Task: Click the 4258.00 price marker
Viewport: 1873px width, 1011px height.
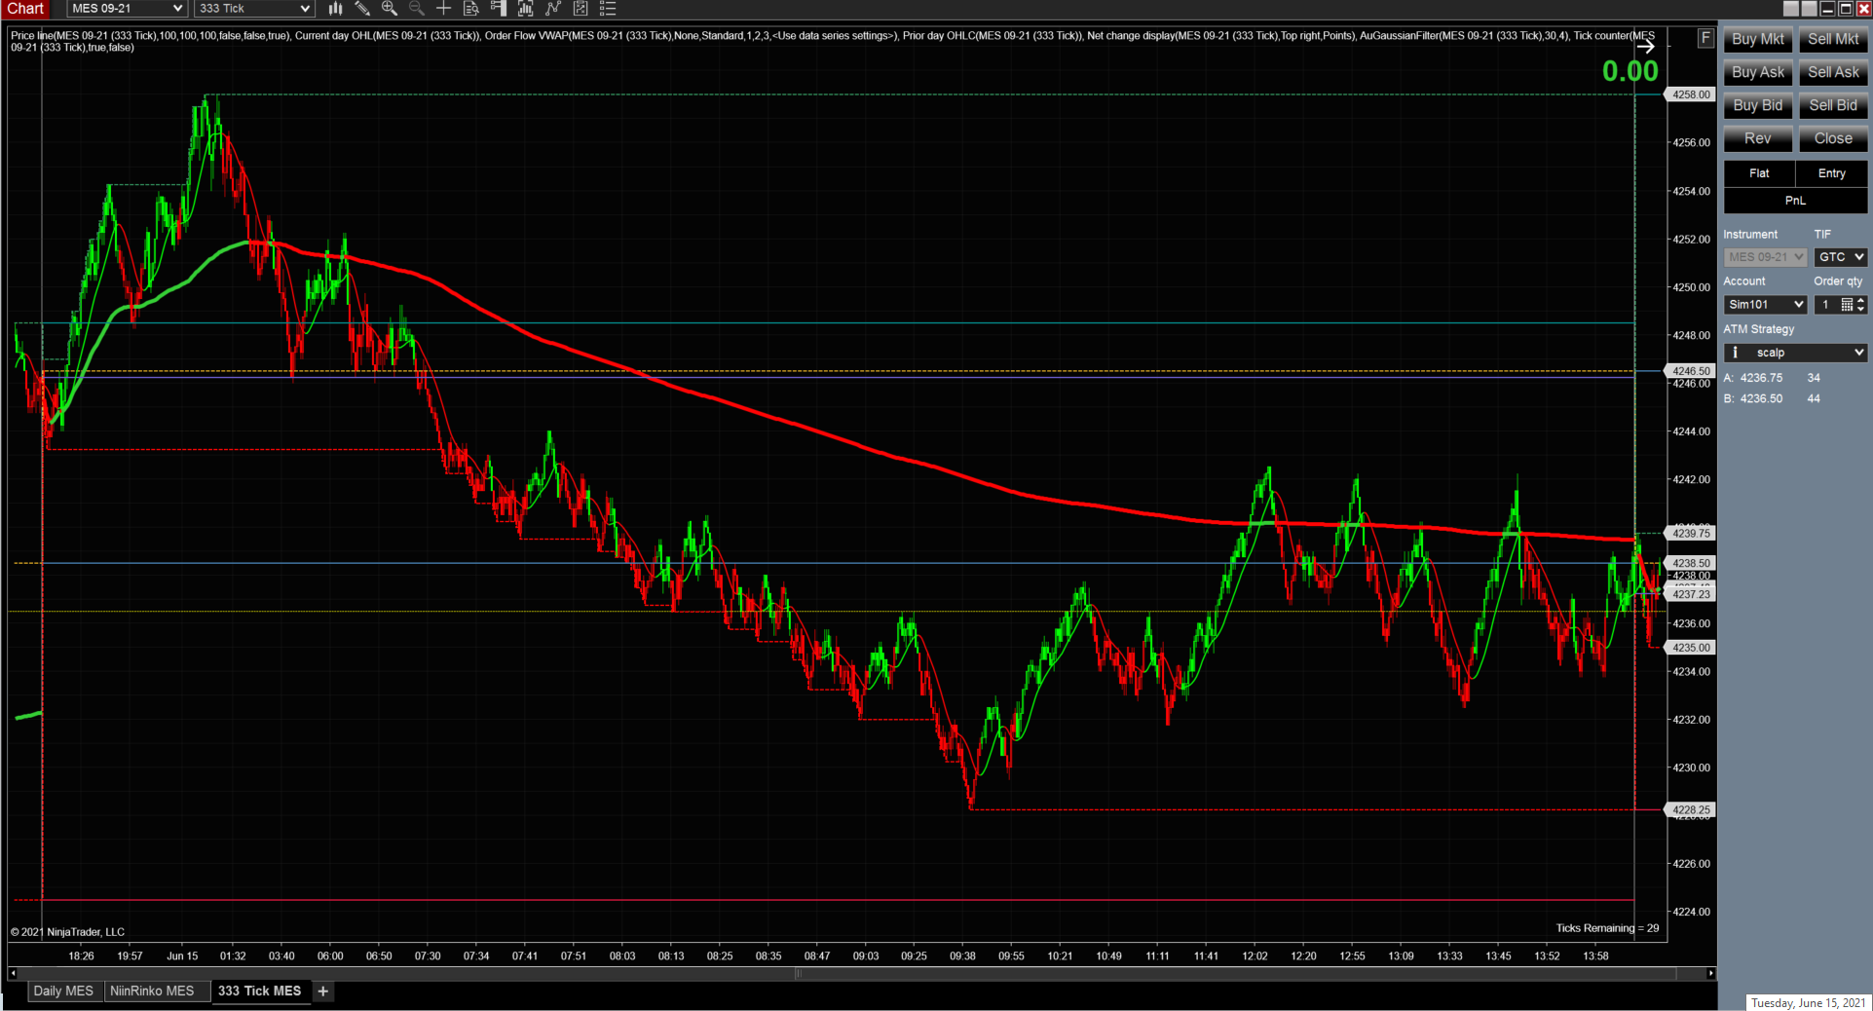Action: pyautogui.click(x=1691, y=94)
